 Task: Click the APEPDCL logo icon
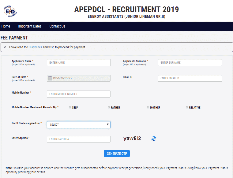coord(10,11)
